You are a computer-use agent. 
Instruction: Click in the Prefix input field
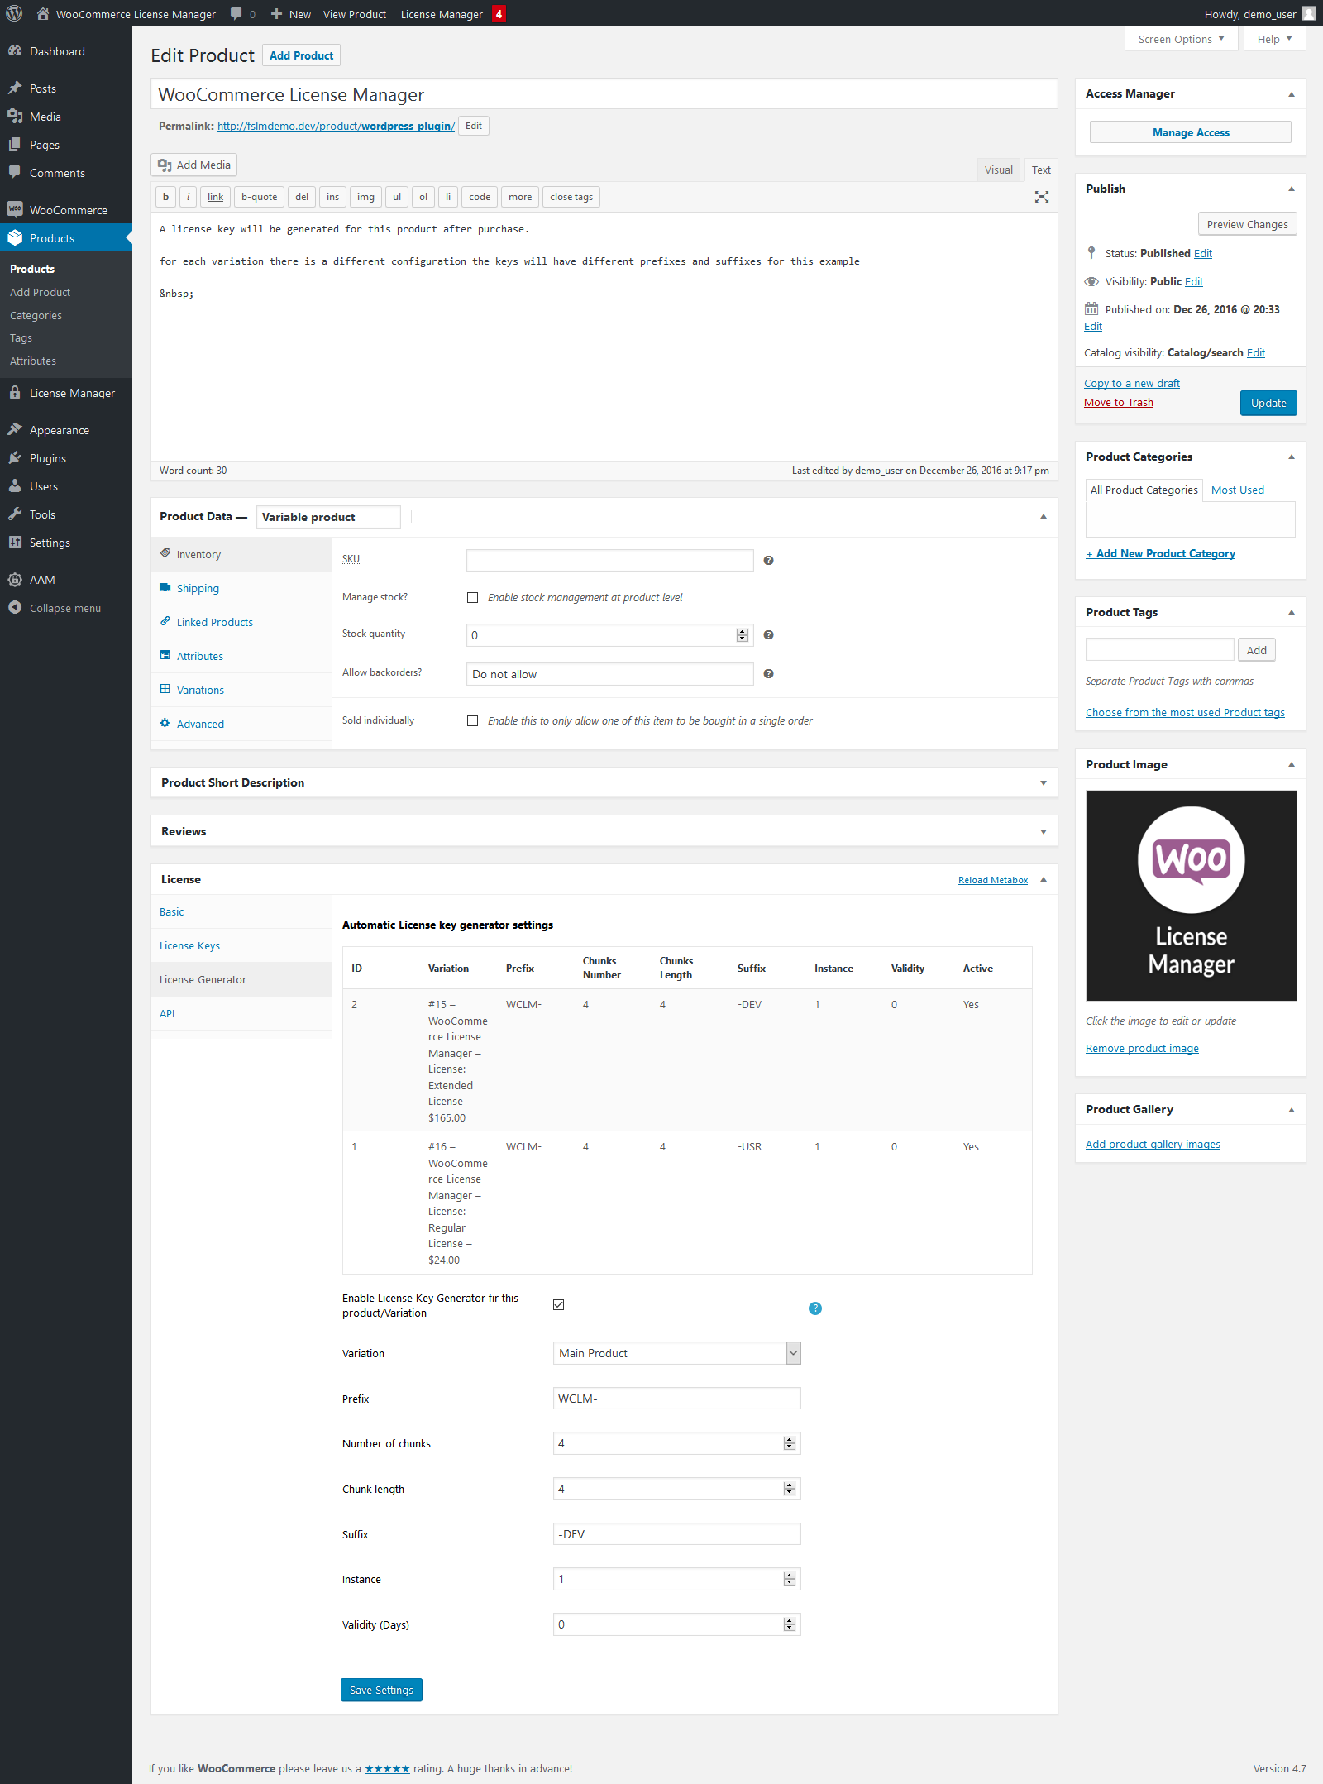(x=677, y=1399)
